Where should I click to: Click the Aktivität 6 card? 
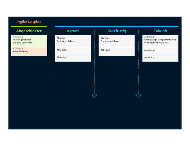(x=73, y=51)
